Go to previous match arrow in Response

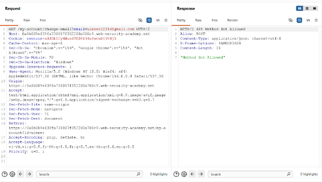tap(192, 174)
